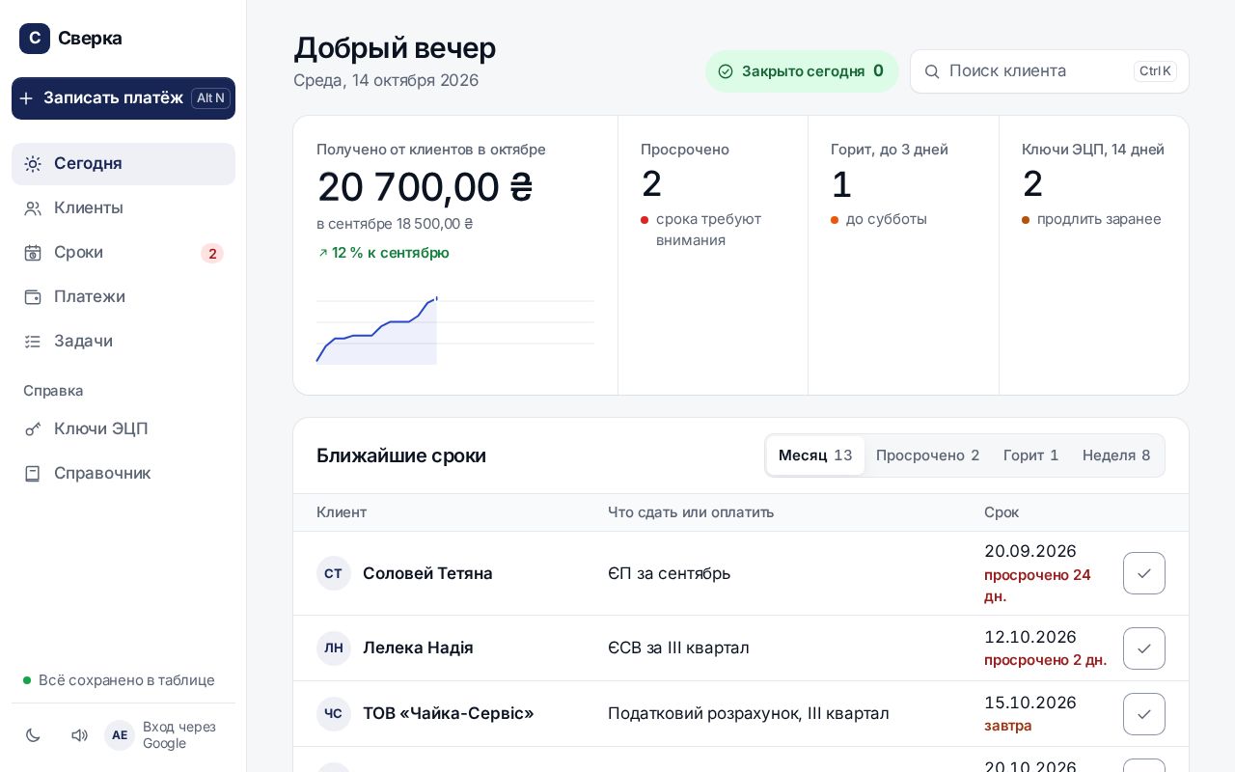Click the people icon beside Клиенты

coord(33,208)
